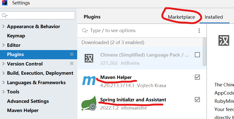Go to Advanced Settings
The image size is (234, 119).
[x=28, y=101]
